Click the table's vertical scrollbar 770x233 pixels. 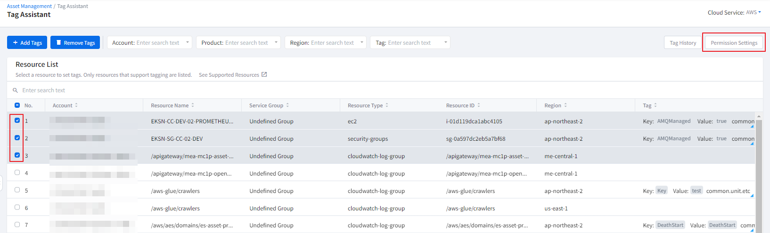(x=759, y=174)
